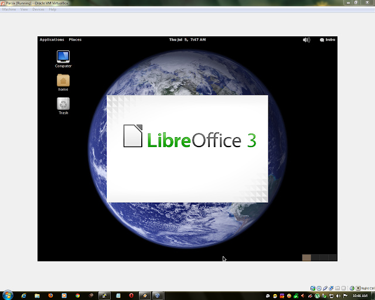Open the Action Center flag tray icon
The image size is (375, 300).
[345, 296]
